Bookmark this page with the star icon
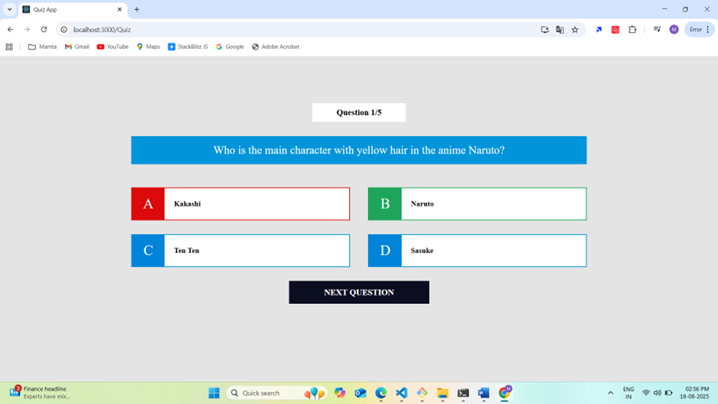Image resolution: width=718 pixels, height=404 pixels. coord(575,30)
